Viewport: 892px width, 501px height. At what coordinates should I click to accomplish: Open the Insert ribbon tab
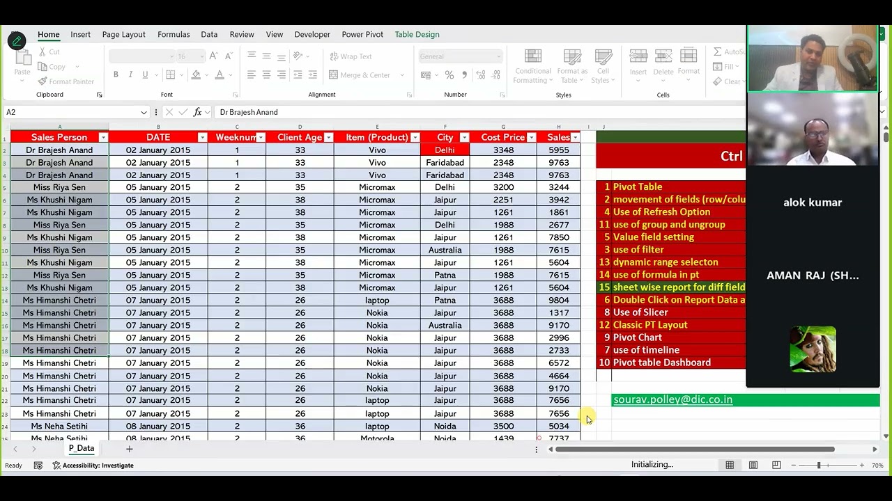[80, 34]
